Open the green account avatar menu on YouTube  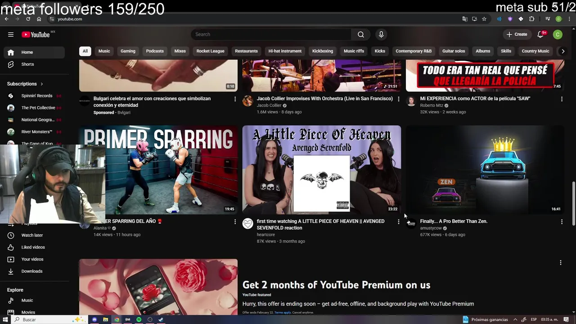click(558, 34)
